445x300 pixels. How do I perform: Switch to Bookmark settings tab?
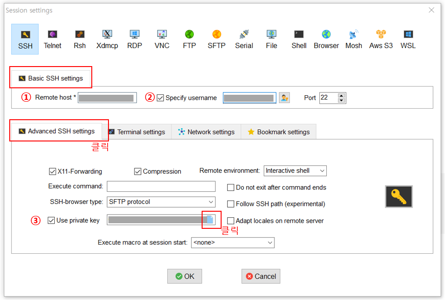[279, 132]
